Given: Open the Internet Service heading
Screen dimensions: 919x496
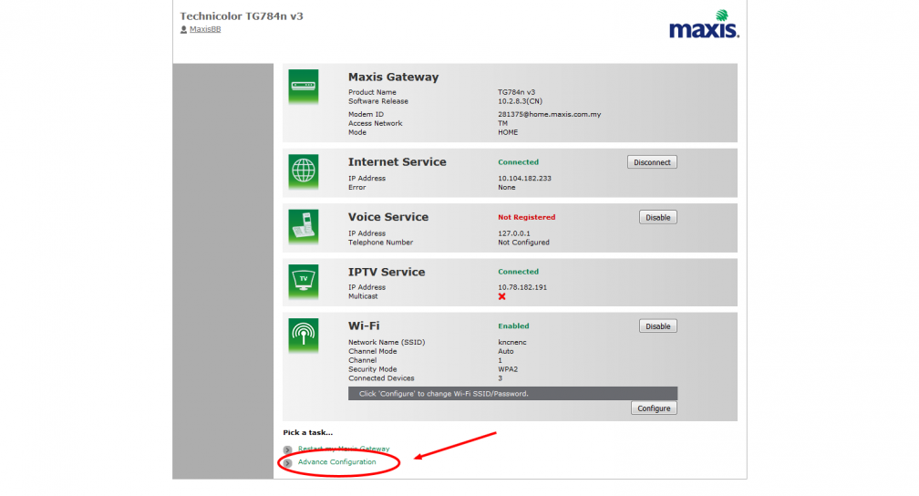Looking at the screenshot, I should [x=398, y=161].
